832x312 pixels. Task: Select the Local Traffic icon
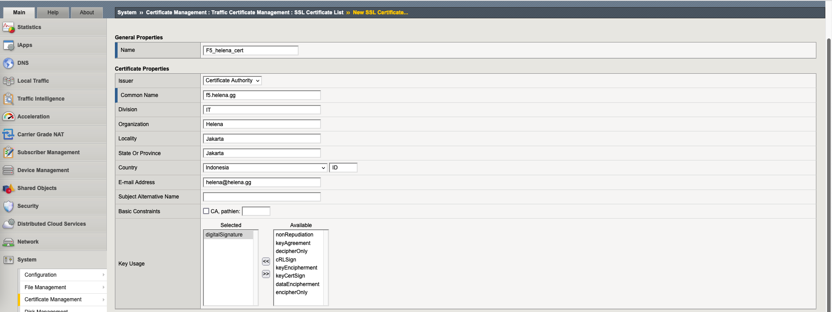coord(8,81)
